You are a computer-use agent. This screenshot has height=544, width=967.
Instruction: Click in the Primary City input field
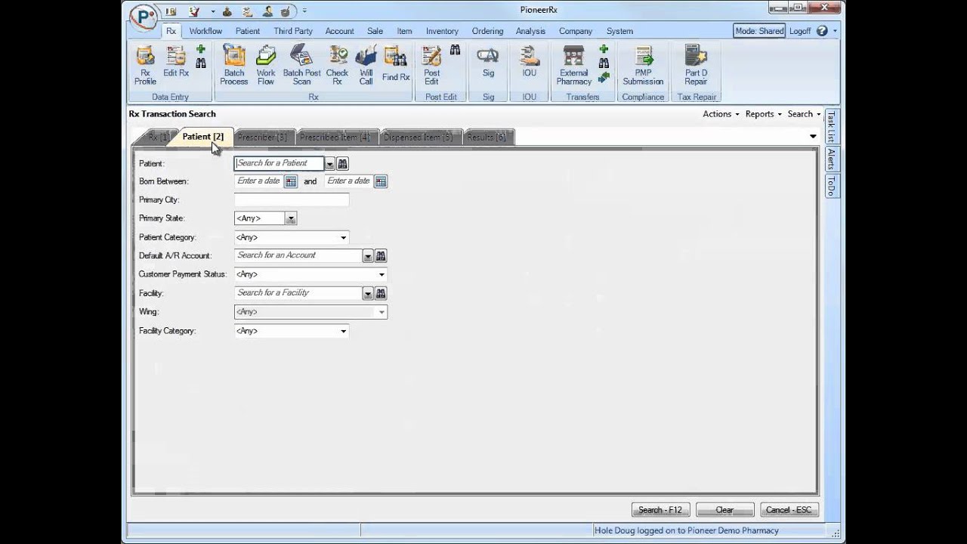[292, 200]
